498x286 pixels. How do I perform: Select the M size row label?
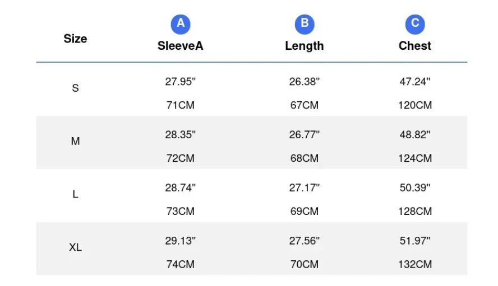75,141
